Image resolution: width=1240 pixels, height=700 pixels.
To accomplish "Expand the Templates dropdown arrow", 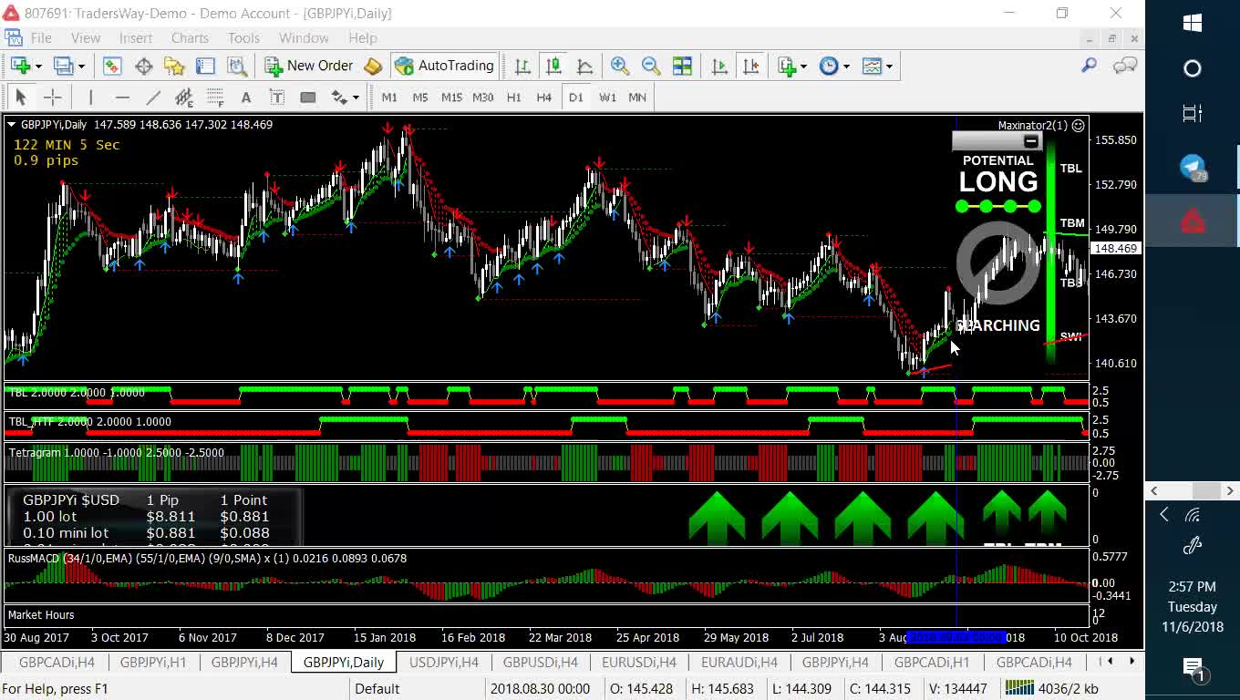I will coord(889,66).
